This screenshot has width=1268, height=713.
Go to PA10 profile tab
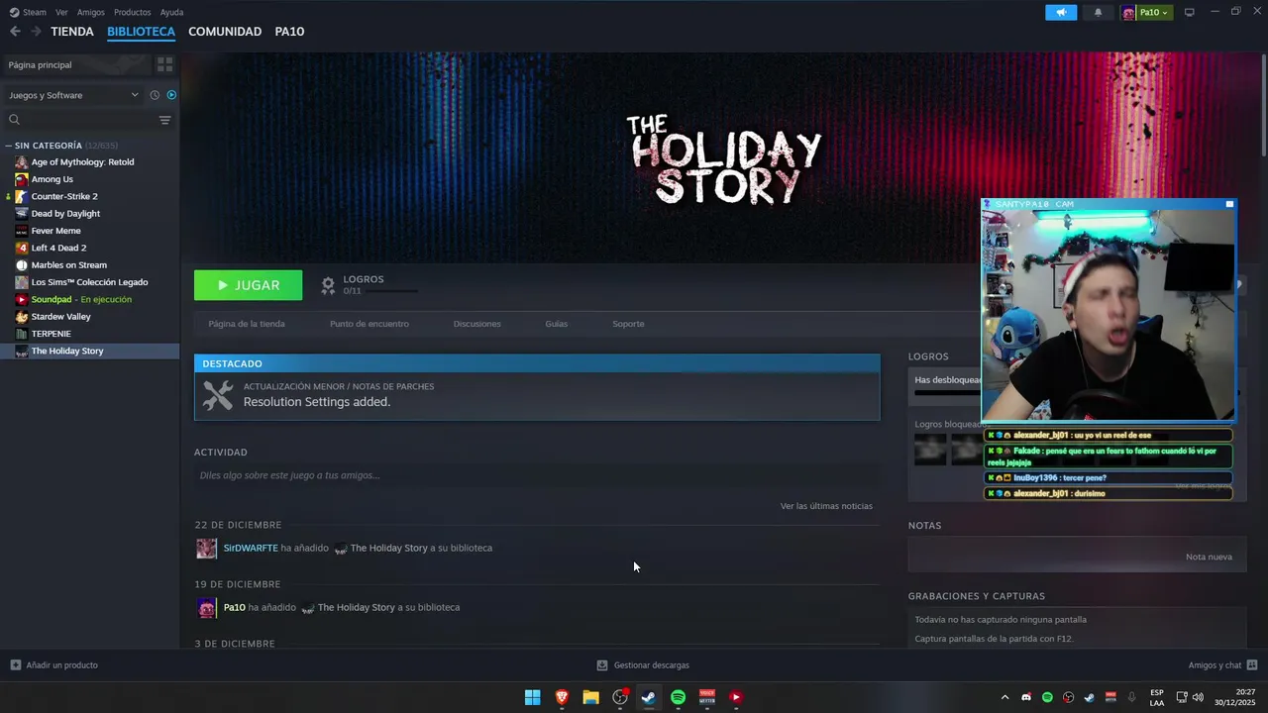(x=289, y=32)
